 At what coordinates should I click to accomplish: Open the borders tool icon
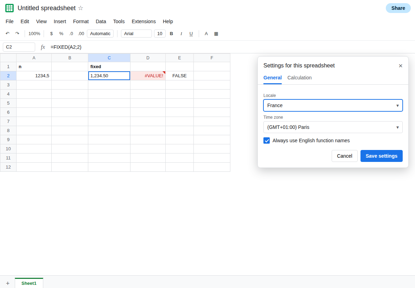216,34
